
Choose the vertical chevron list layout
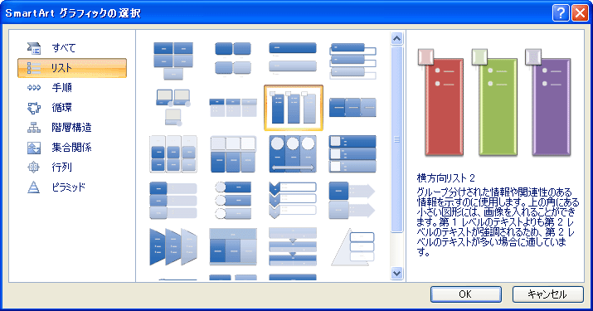point(293,201)
